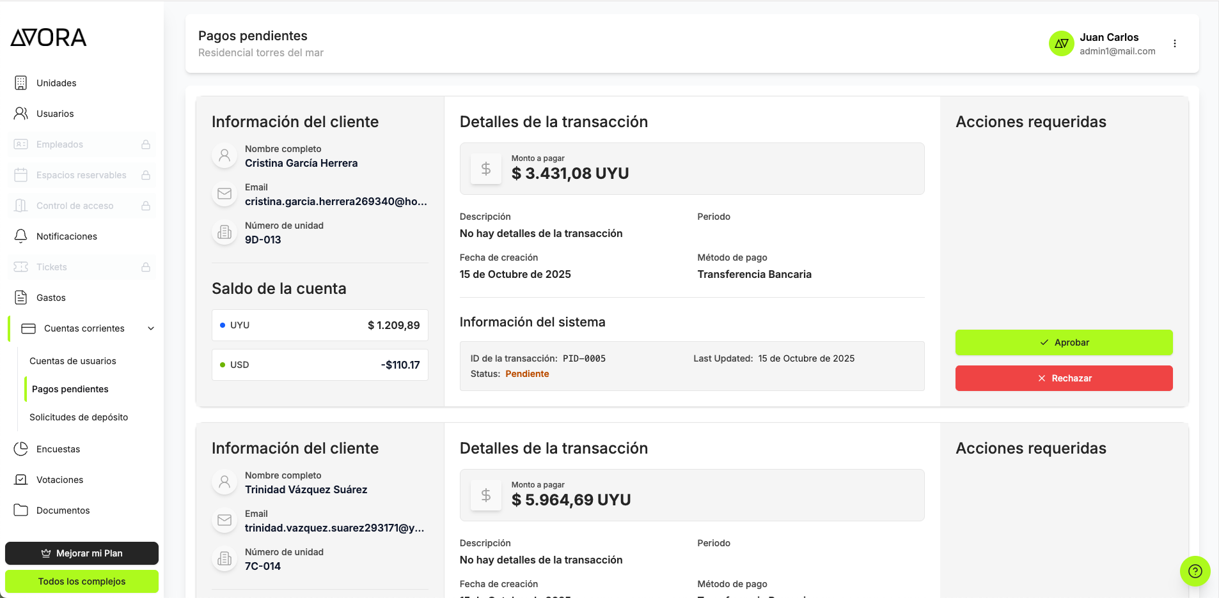
Task: Click the help question mark icon
Action: 1193,571
